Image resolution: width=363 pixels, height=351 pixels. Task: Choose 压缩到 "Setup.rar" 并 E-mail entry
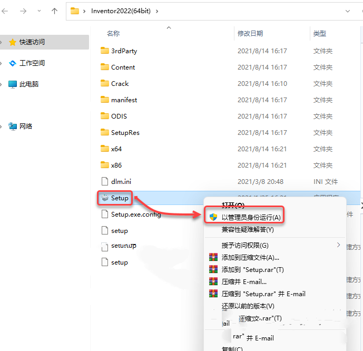[263, 294]
